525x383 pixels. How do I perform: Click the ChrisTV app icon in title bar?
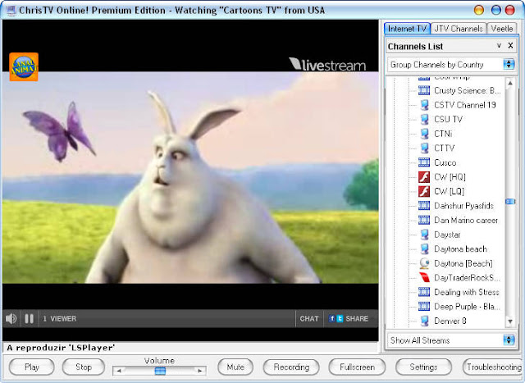click(x=11, y=11)
